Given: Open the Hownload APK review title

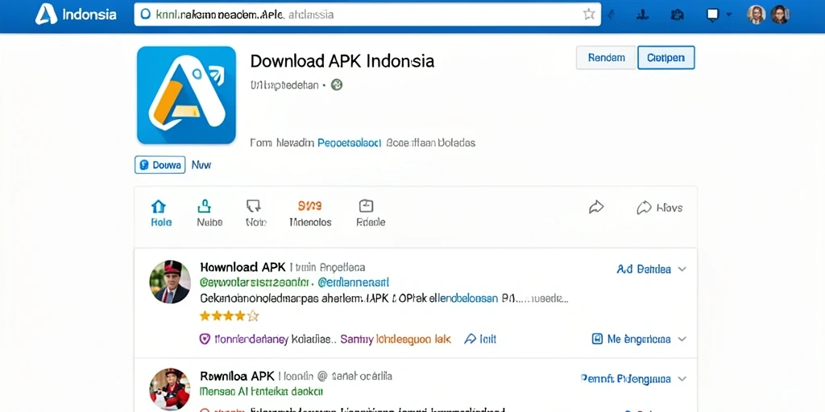Looking at the screenshot, I should tap(243, 267).
